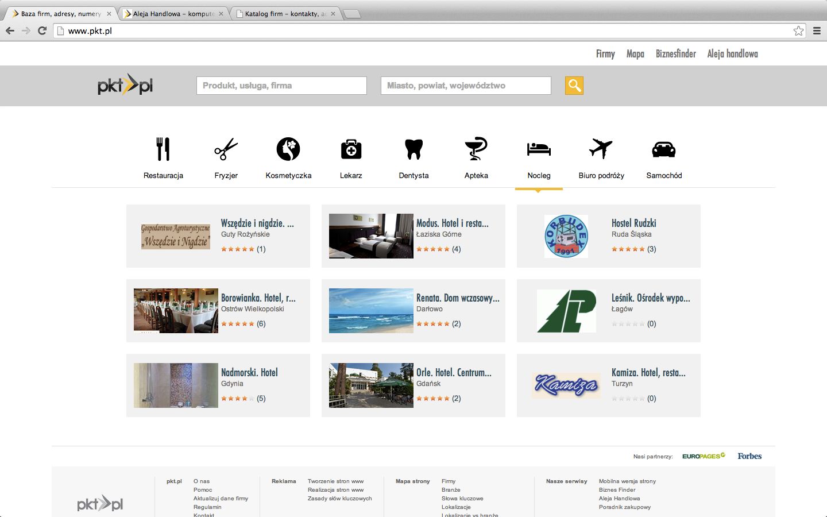Image resolution: width=827 pixels, height=517 pixels.
Task: Open Aktualizuj dane firmy footer link
Action: (x=221, y=499)
